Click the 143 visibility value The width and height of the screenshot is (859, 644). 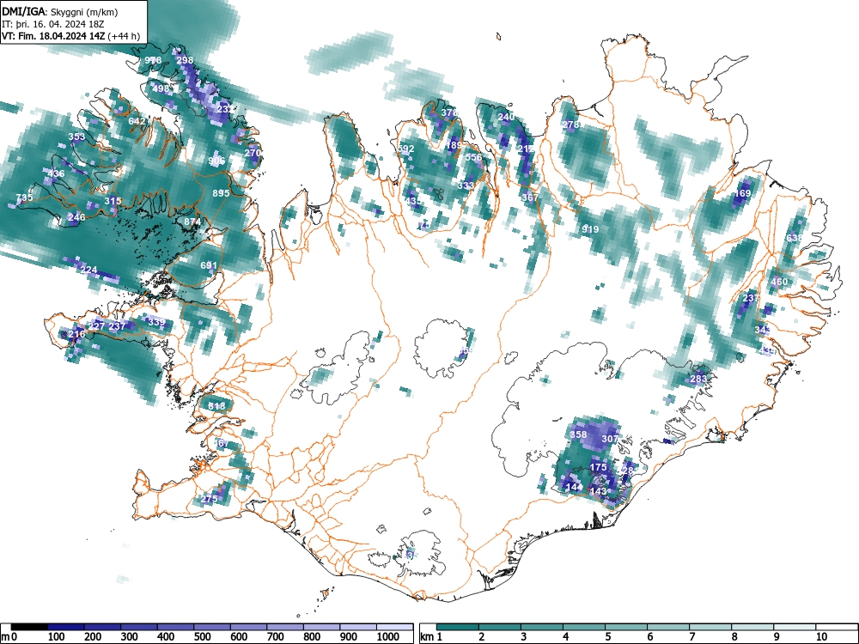tap(598, 491)
